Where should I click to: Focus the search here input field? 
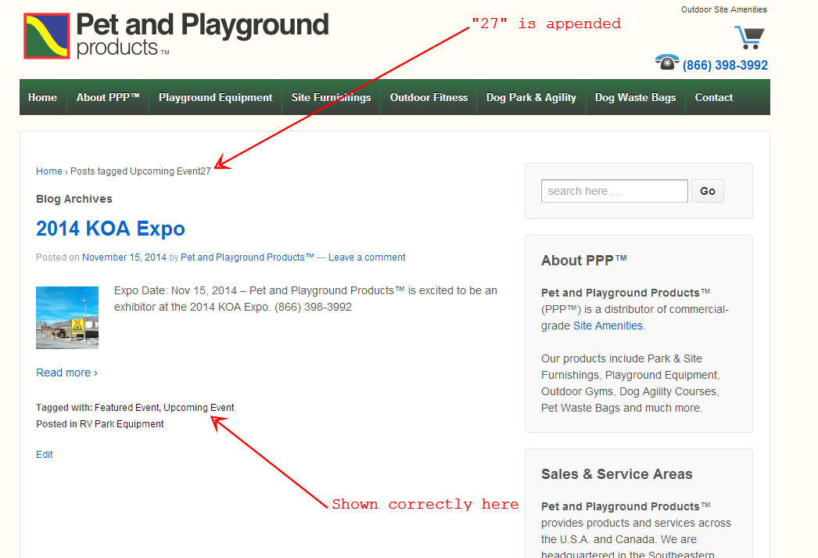615,191
